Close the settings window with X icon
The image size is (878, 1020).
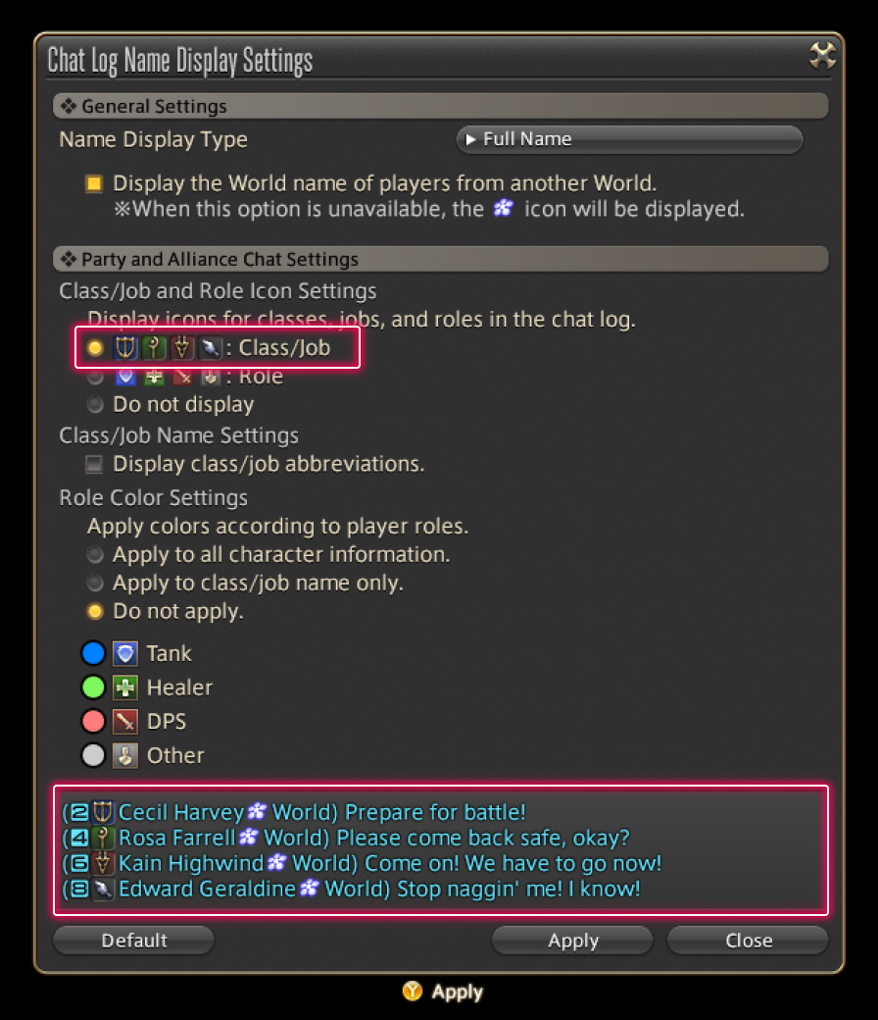822,56
